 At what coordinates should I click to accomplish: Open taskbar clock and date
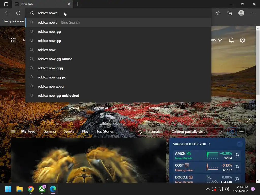pyautogui.click(x=240, y=189)
